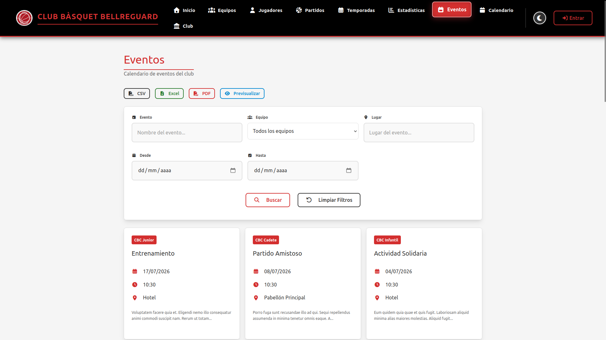Viewport: 606px width, 340px height.
Task: Click location pin in Entrenamiento card
Action: 135,298
